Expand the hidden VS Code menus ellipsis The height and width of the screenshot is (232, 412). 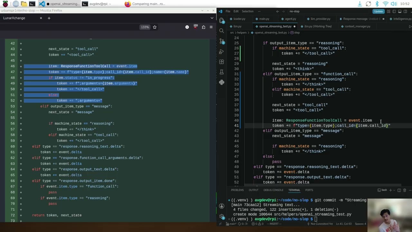259,11
